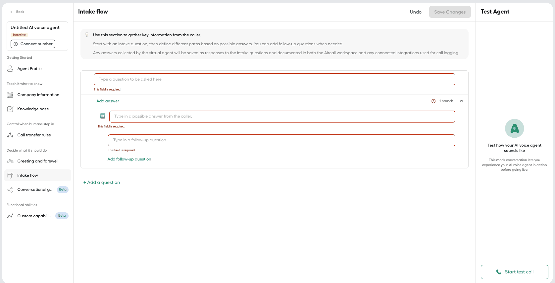Click Add follow-up question link

[129, 159]
